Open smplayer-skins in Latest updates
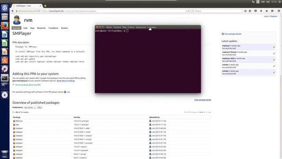Viewport: 282px width, 159px height. [228, 58]
